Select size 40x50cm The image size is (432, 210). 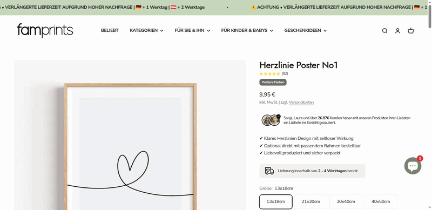(381, 201)
